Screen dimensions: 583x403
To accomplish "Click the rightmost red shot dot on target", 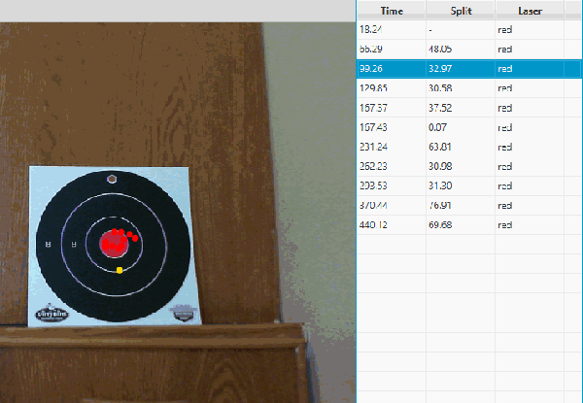I will pyautogui.click(x=136, y=238).
